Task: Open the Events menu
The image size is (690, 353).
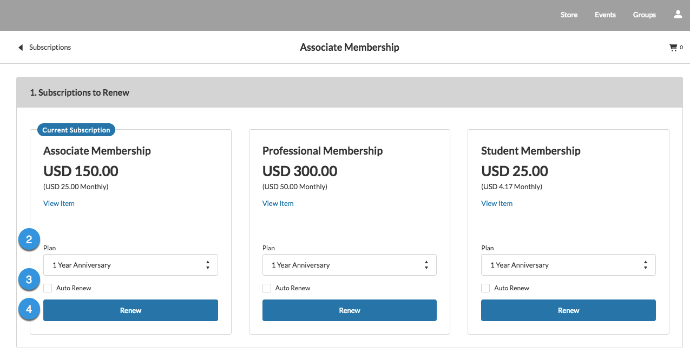Action: tap(605, 15)
